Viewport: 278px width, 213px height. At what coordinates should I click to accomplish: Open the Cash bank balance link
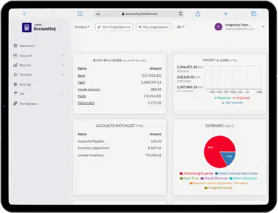point(81,82)
